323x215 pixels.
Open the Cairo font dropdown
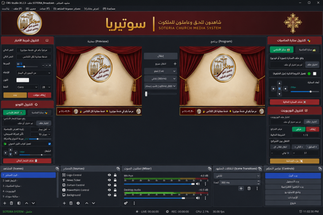pyautogui.click(x=27, y=87)
